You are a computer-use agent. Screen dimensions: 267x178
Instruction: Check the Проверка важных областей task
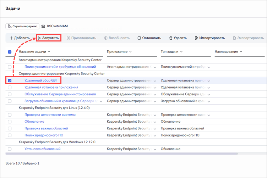tap(10, 128)
